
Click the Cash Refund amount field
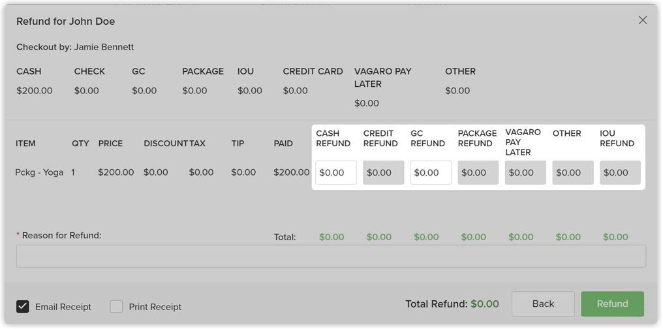[x=336, y=172]
